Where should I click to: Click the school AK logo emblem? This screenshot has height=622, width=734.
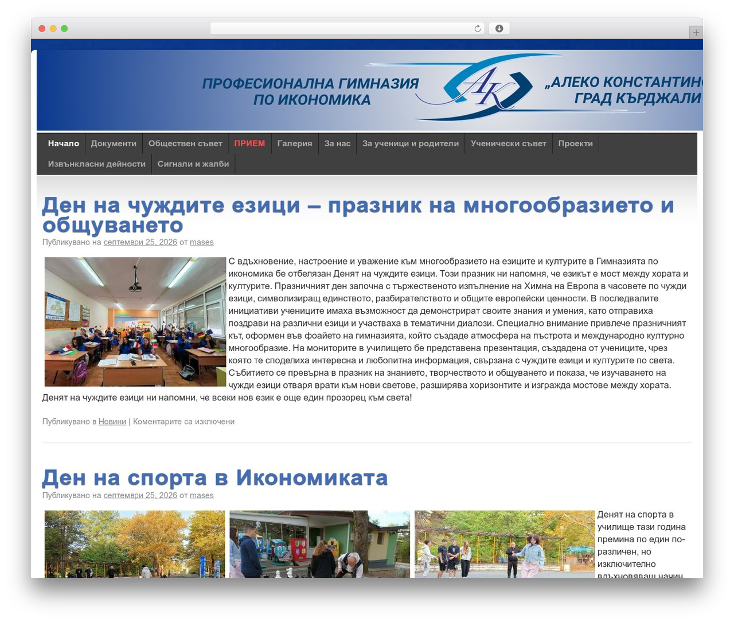click(487, 88)
